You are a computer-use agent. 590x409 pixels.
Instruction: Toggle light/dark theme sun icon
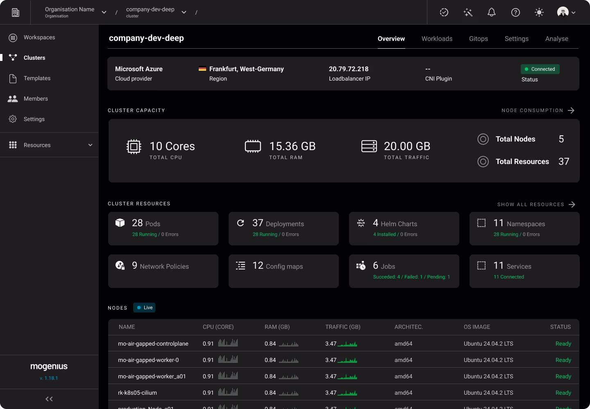(x=539, y=12)
